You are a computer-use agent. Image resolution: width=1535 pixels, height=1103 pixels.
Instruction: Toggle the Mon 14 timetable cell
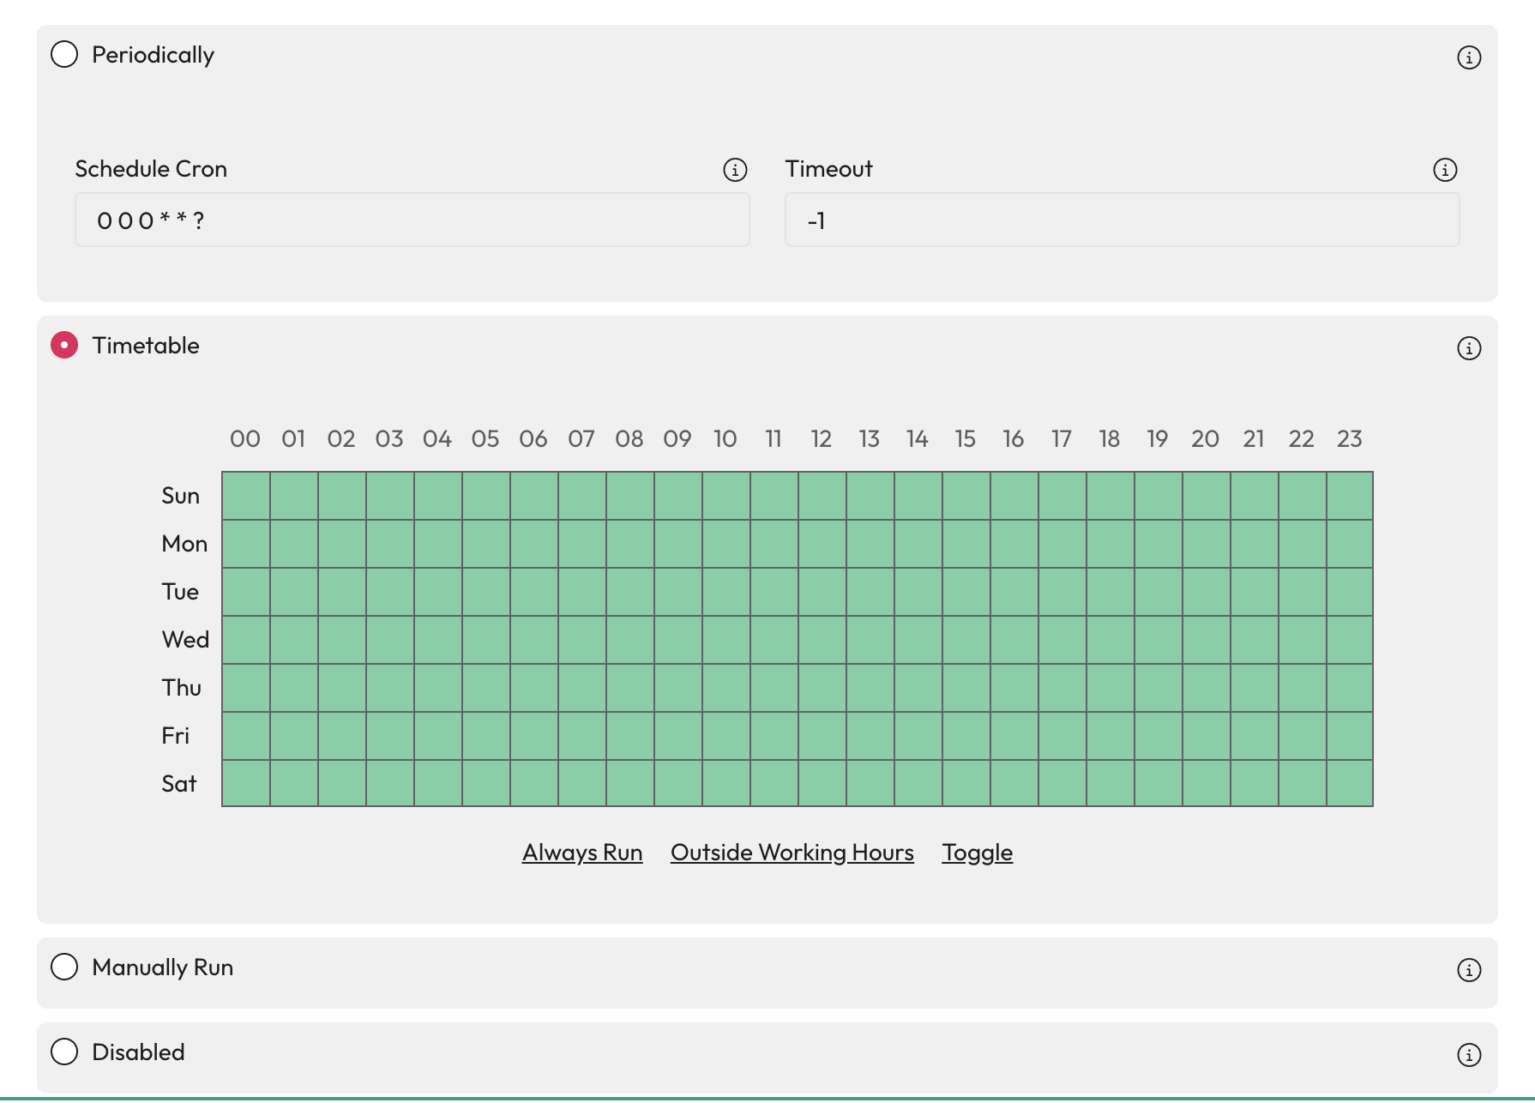pyautogui.click(x=918, y=544)
